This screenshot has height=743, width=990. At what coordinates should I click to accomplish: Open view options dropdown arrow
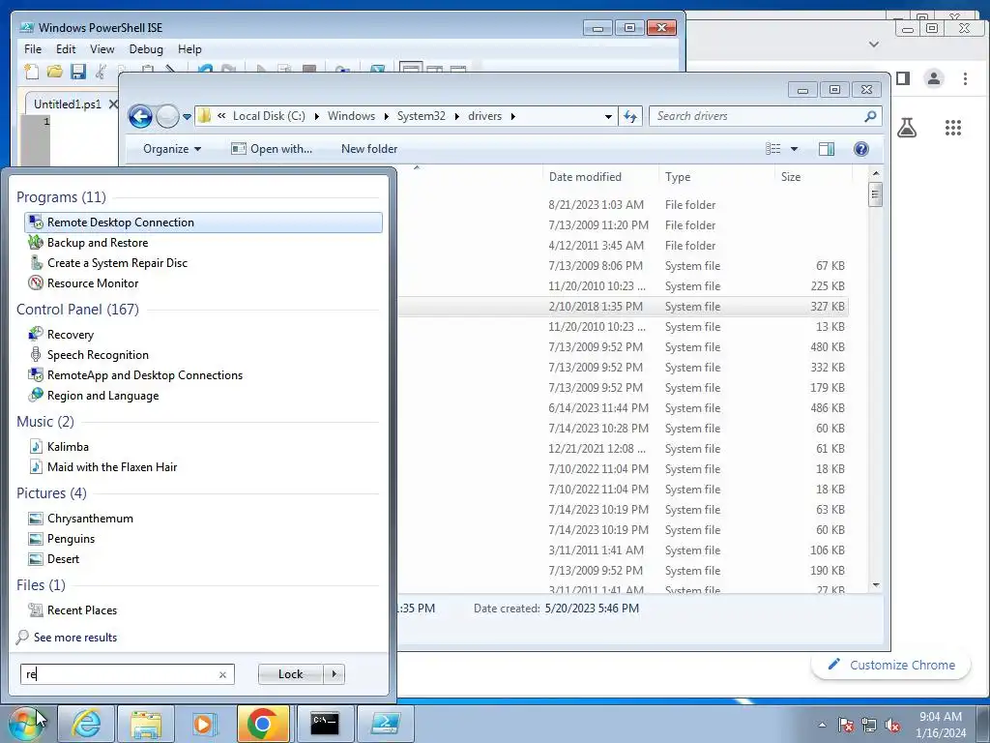(795, 148)
